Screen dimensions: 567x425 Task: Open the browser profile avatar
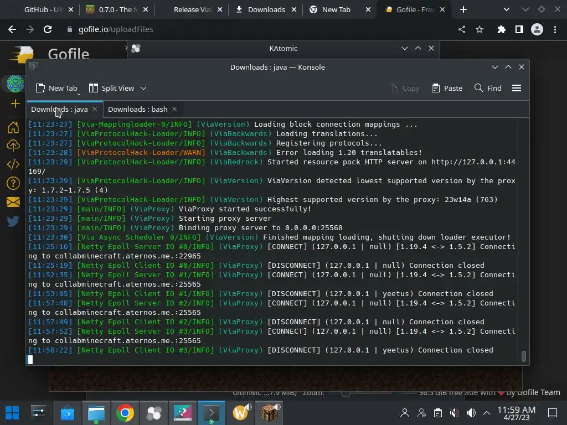click(537, 29)
